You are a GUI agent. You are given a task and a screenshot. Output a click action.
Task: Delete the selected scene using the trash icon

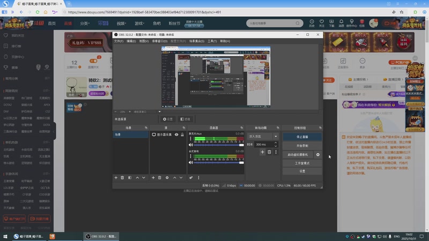[122, 177]
